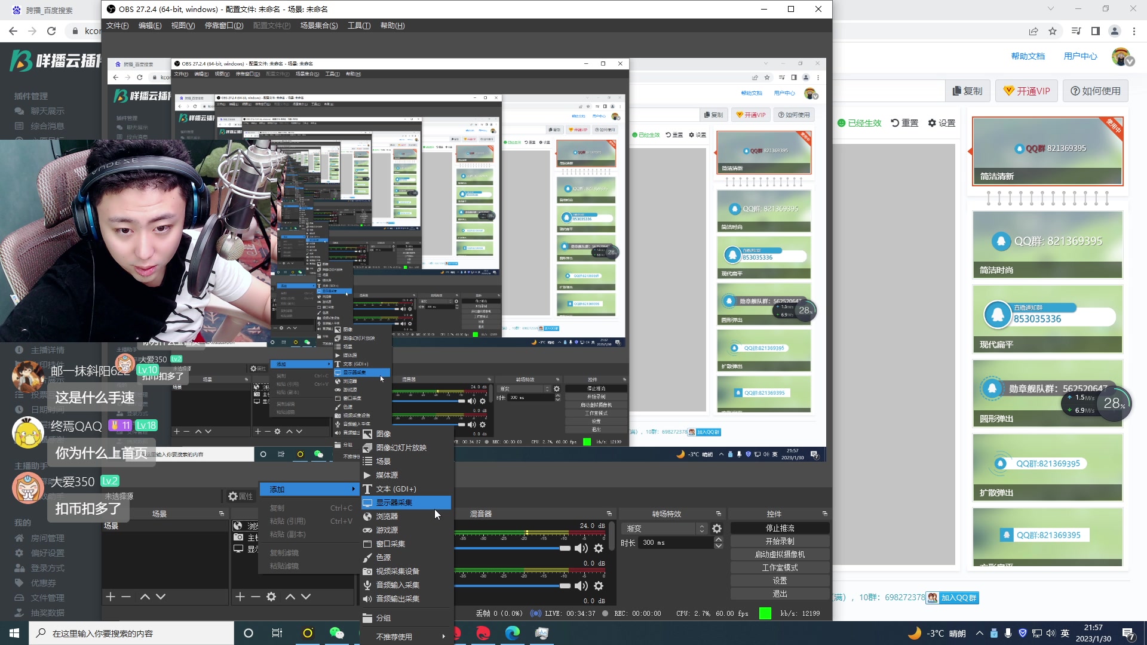Open 帮助文档 link on webpage
Viewport: 1147px width, 645px height.
(x=1028, y=56)
